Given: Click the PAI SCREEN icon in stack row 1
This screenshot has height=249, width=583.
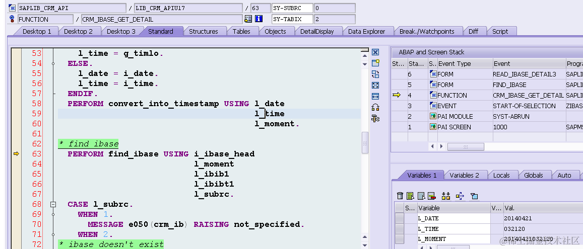Looking at the screenshot, I should click(x=433, y=127).
